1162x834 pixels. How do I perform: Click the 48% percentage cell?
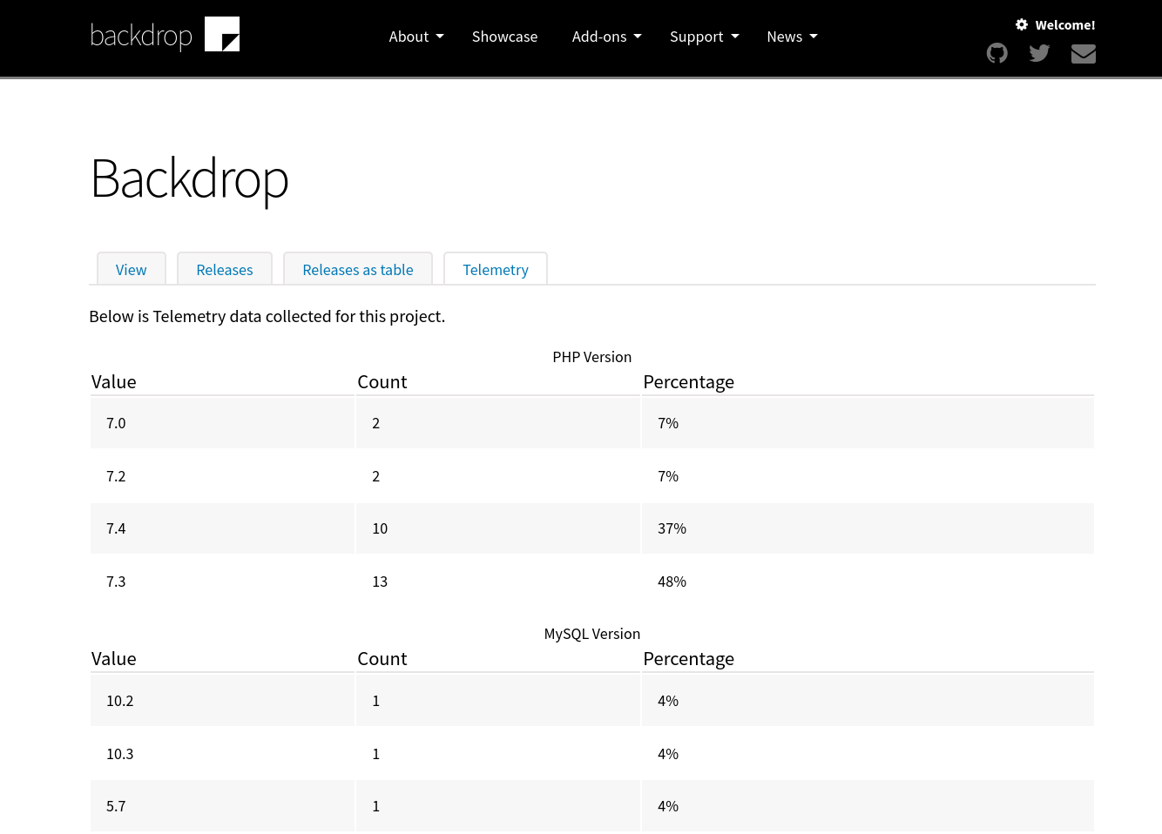(868, 582)
